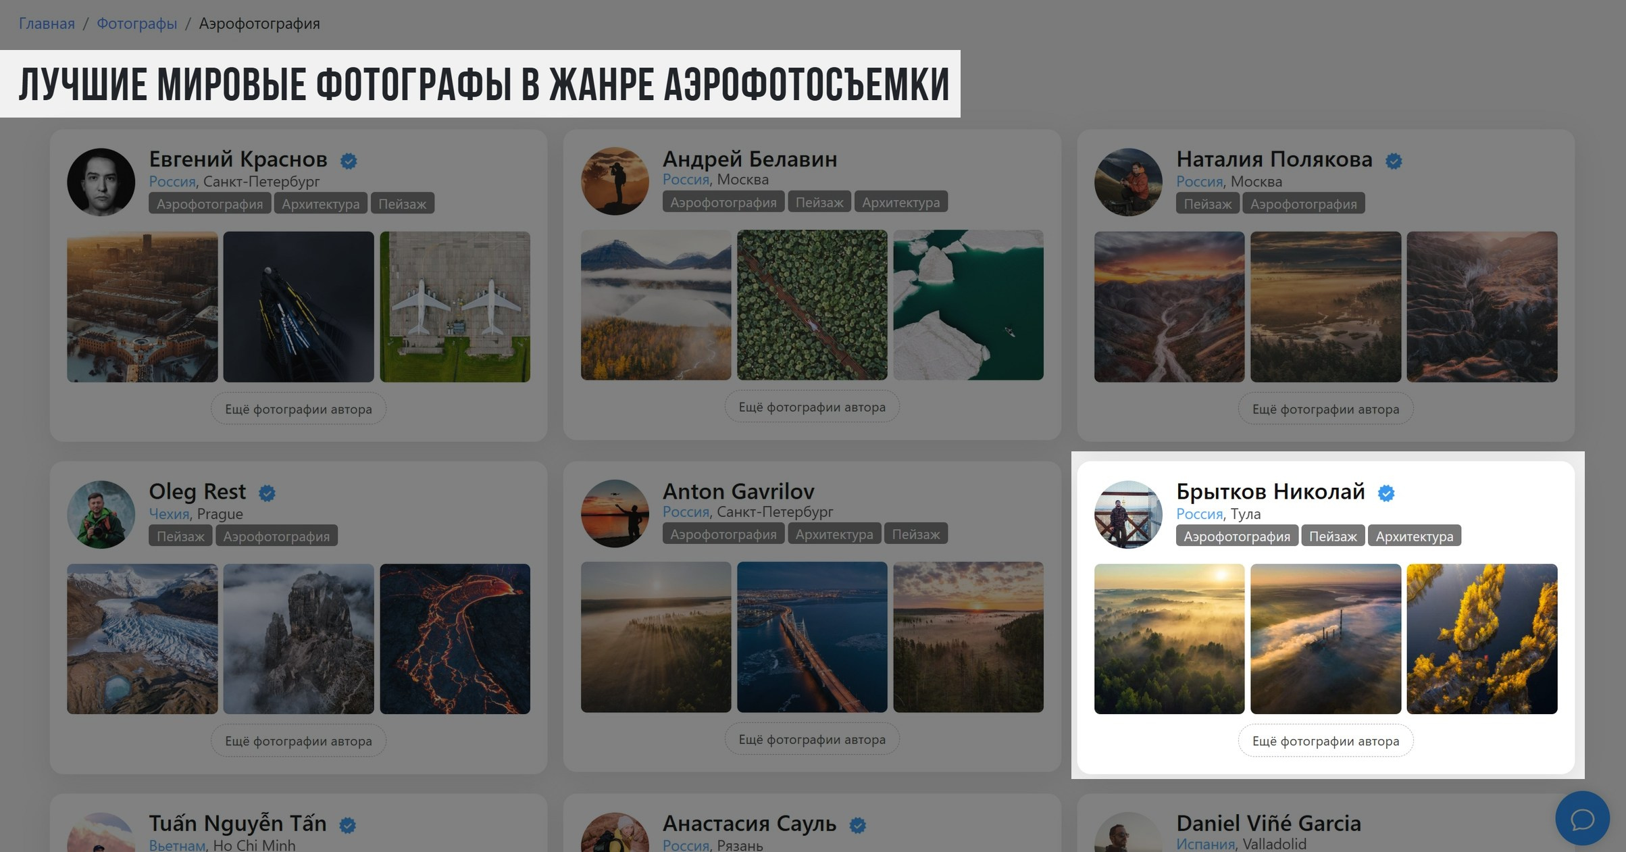Screen dimensions: 1626x852
Task: More photos button for Наталия Полякова
Action: 1325,409
